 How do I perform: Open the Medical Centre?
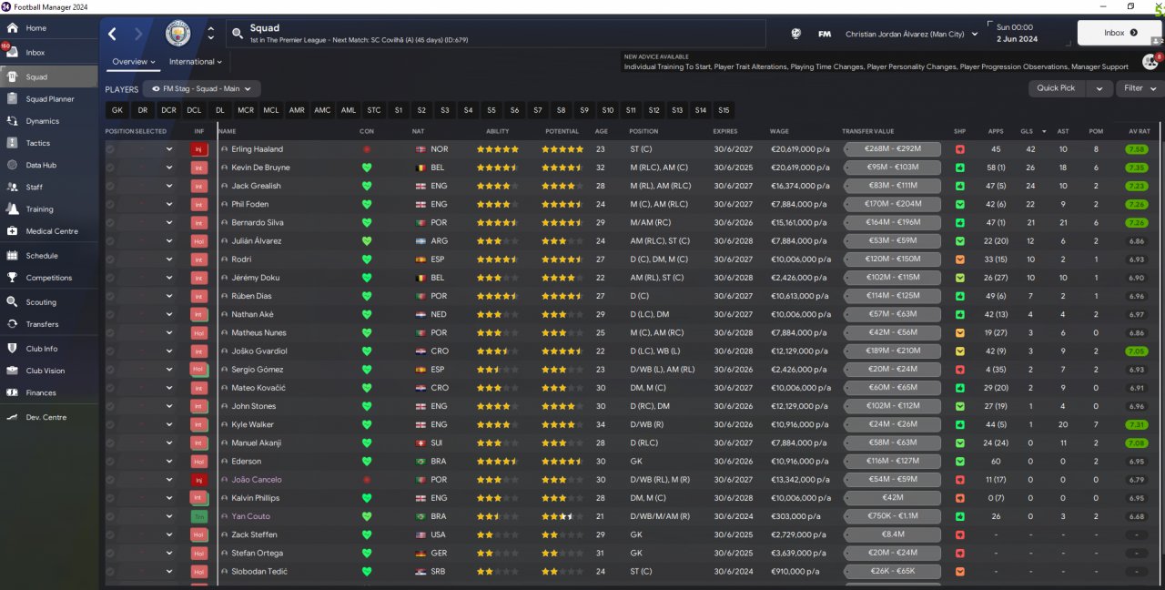click(49, 231)
